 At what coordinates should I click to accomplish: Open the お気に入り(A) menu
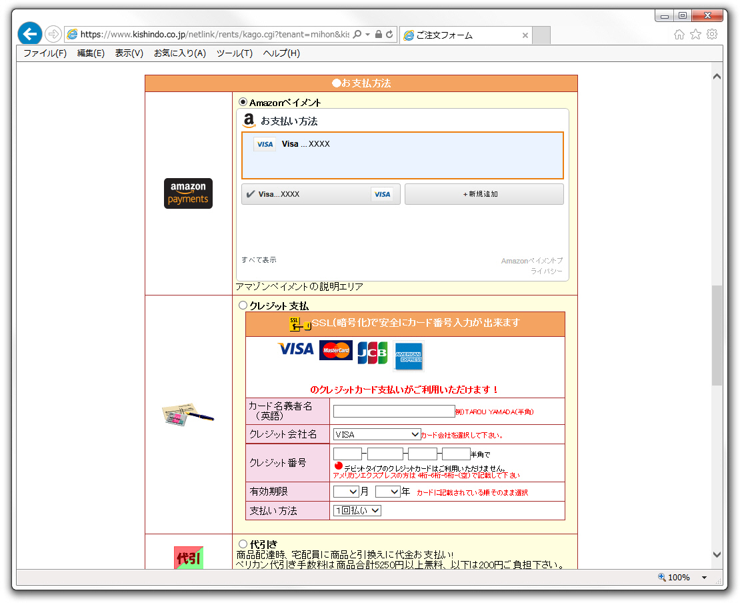(180, 53)
